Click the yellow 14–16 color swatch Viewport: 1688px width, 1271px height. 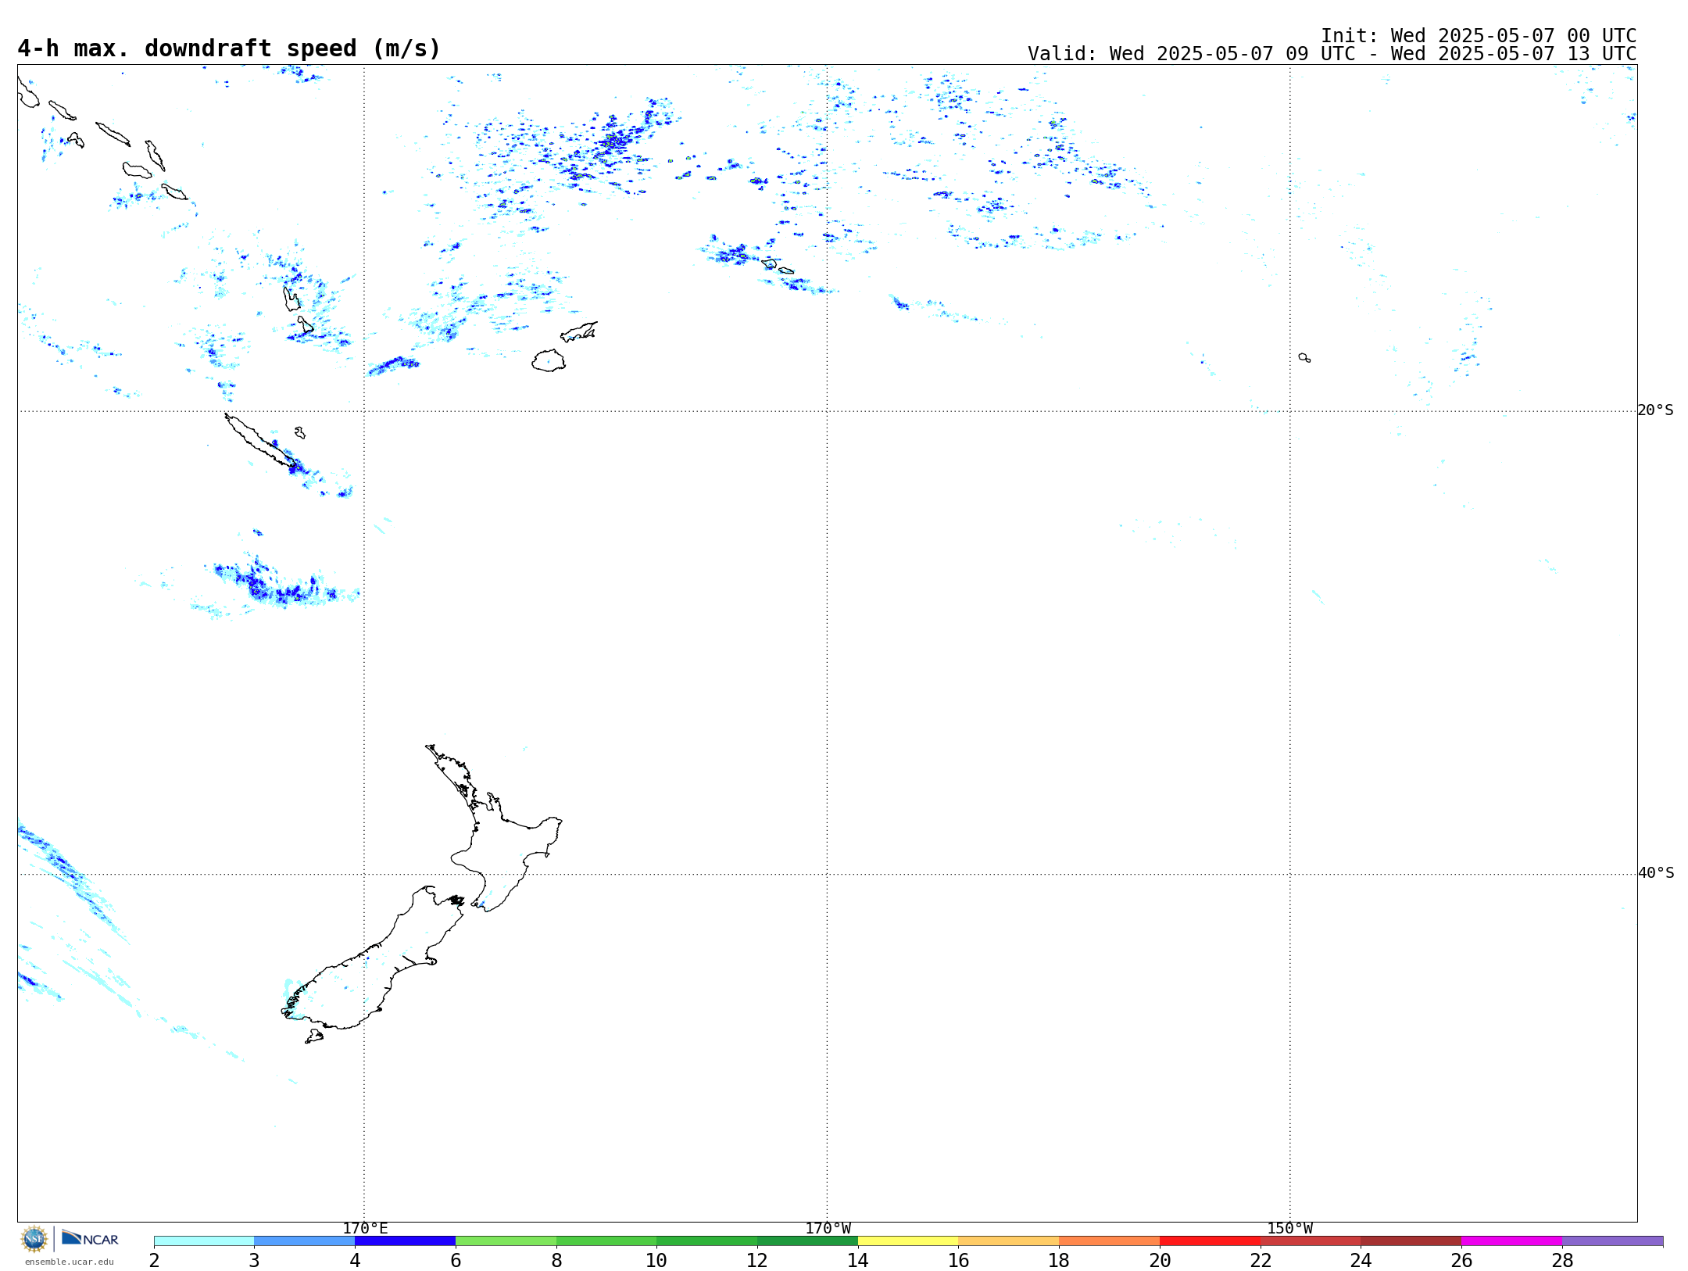tap(908, 1241)
